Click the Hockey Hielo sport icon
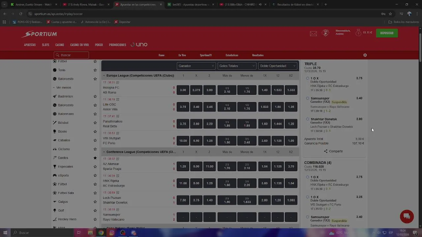This screenshot has width=422, height=237. pyautogui.click(x=55, y=219)
